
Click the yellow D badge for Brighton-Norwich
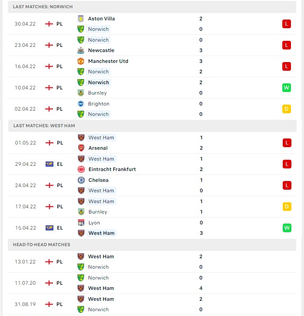point(287,109)
